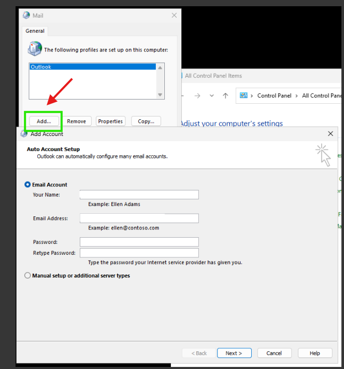Click the Password input field
Image resolution: width=344 pixels, height=369 pixels.
click(x=139, y=242)
